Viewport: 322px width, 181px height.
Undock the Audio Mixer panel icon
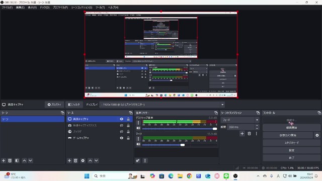(216, 113)
